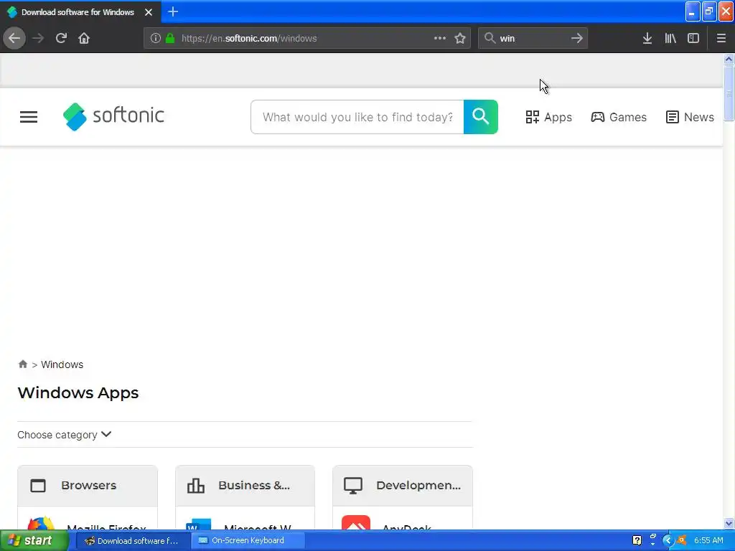Open News section in Softonic header
This screenshot has width=735, height=551.
(x=690, y=117)
